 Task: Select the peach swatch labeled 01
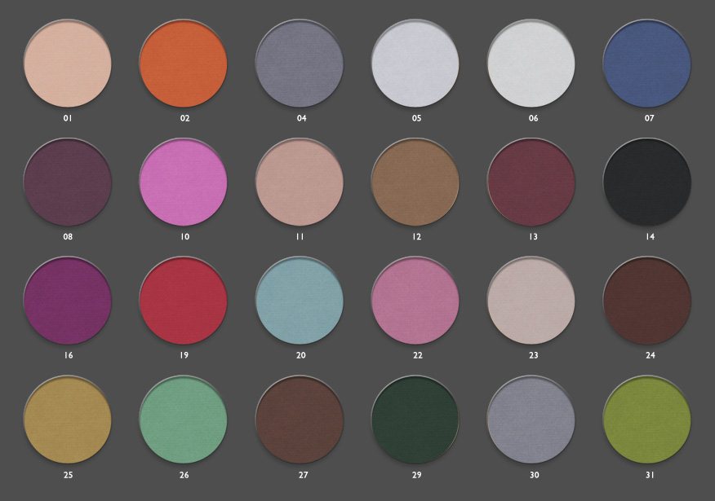68,64
